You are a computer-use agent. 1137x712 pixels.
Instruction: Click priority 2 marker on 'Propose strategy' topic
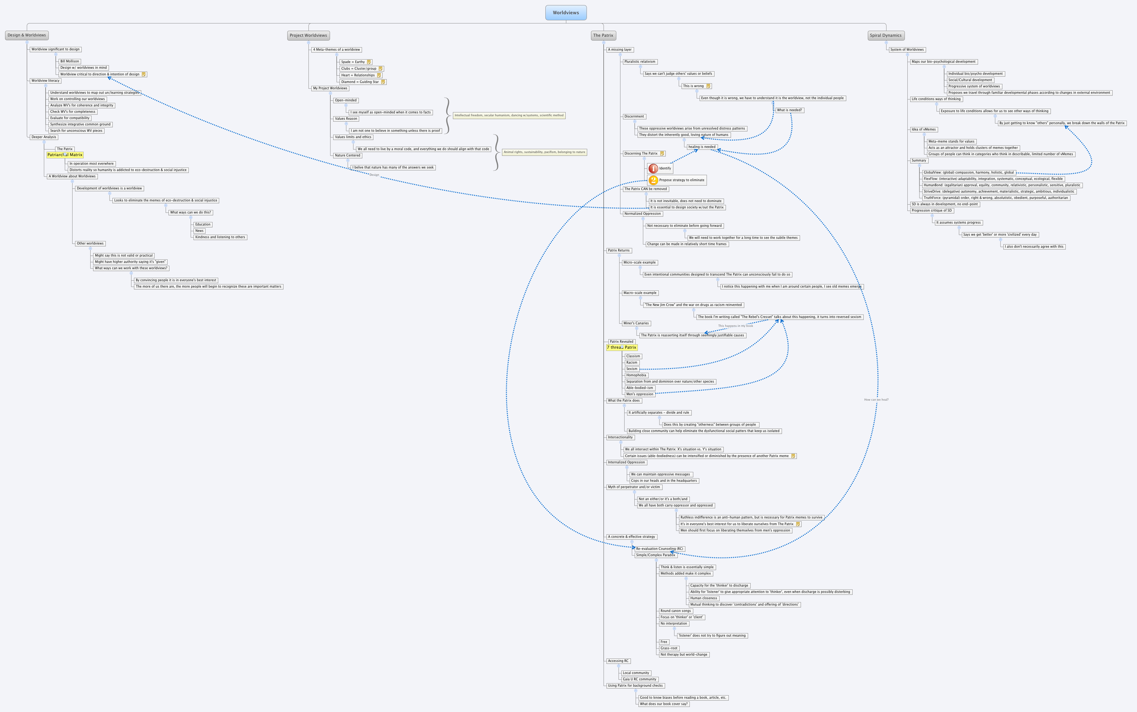653,180
